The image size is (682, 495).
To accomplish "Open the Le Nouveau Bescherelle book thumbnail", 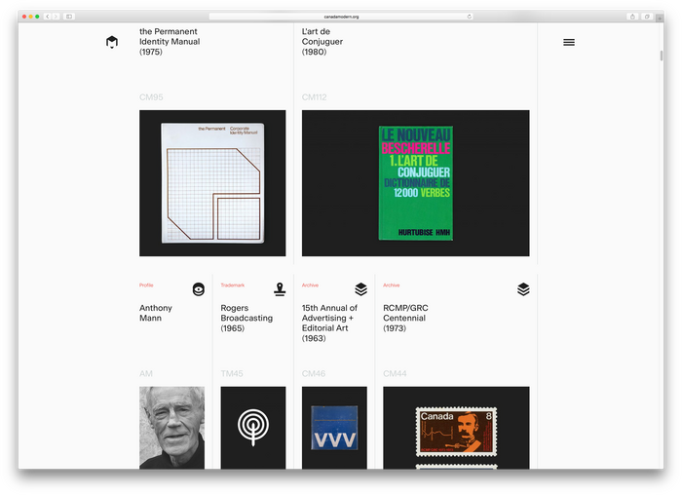I will (x=415, y=183).
